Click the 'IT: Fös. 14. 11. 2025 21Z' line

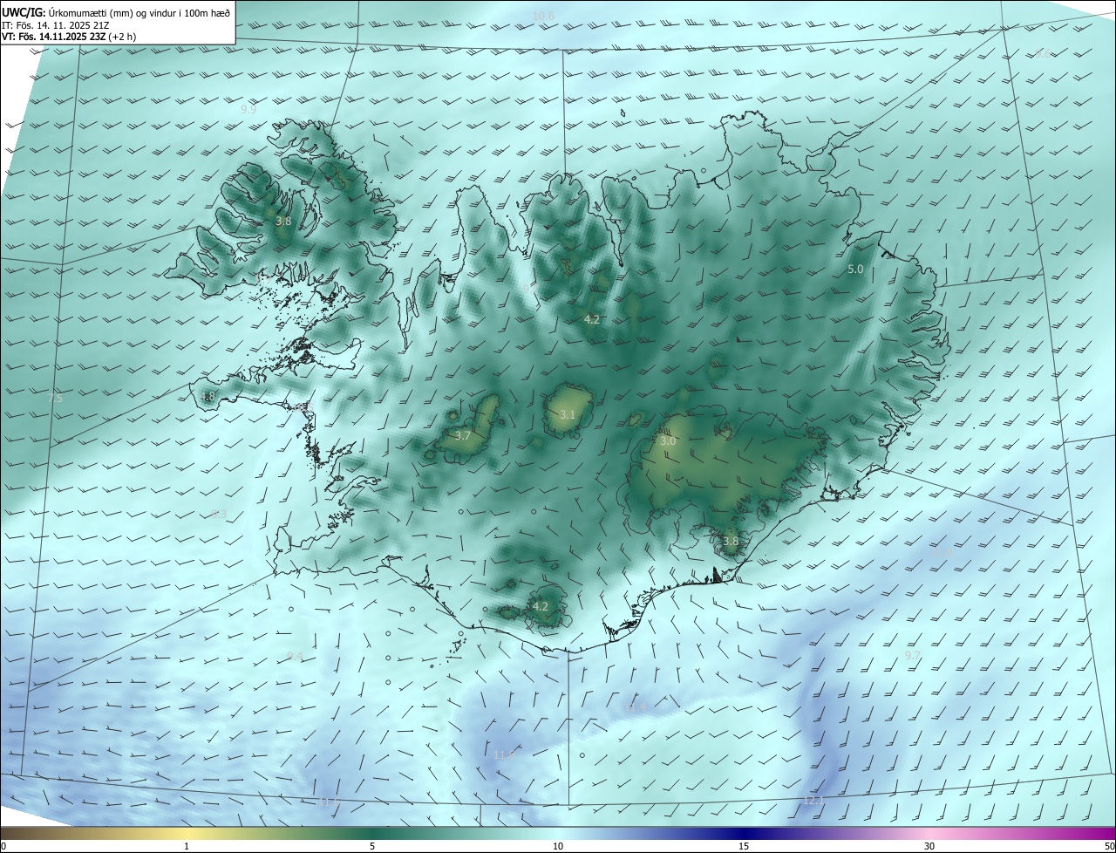[56, 25]
